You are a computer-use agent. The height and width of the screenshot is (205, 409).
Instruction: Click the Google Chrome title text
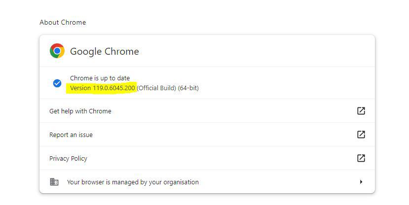click(x=104, y=51)
